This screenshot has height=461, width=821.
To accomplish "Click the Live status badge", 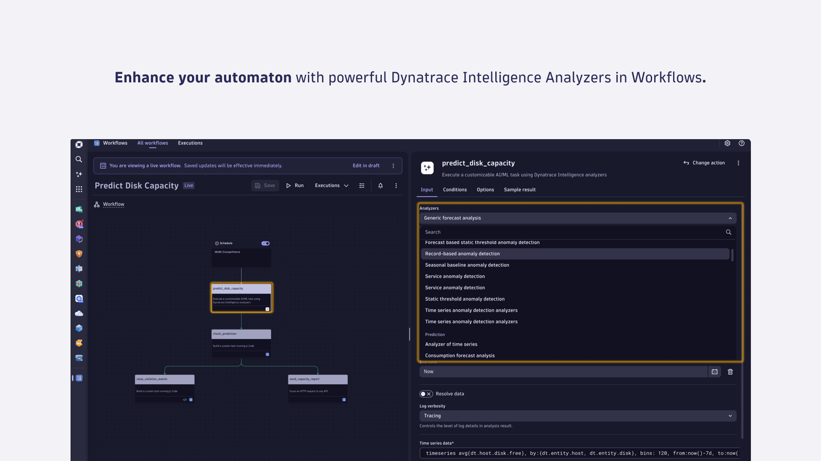I will pyautogui.click(x=189, y=186).
